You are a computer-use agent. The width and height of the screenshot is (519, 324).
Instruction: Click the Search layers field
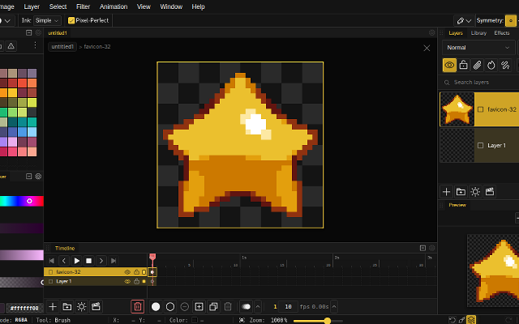(480, 83)
